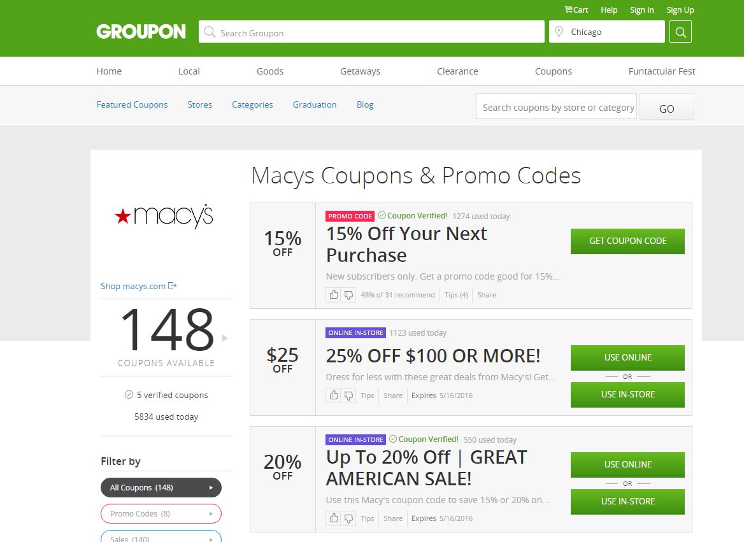The image size is (744, 542).
Task: Open the Getaways navigation tab
Action: [x=360, y=71]
